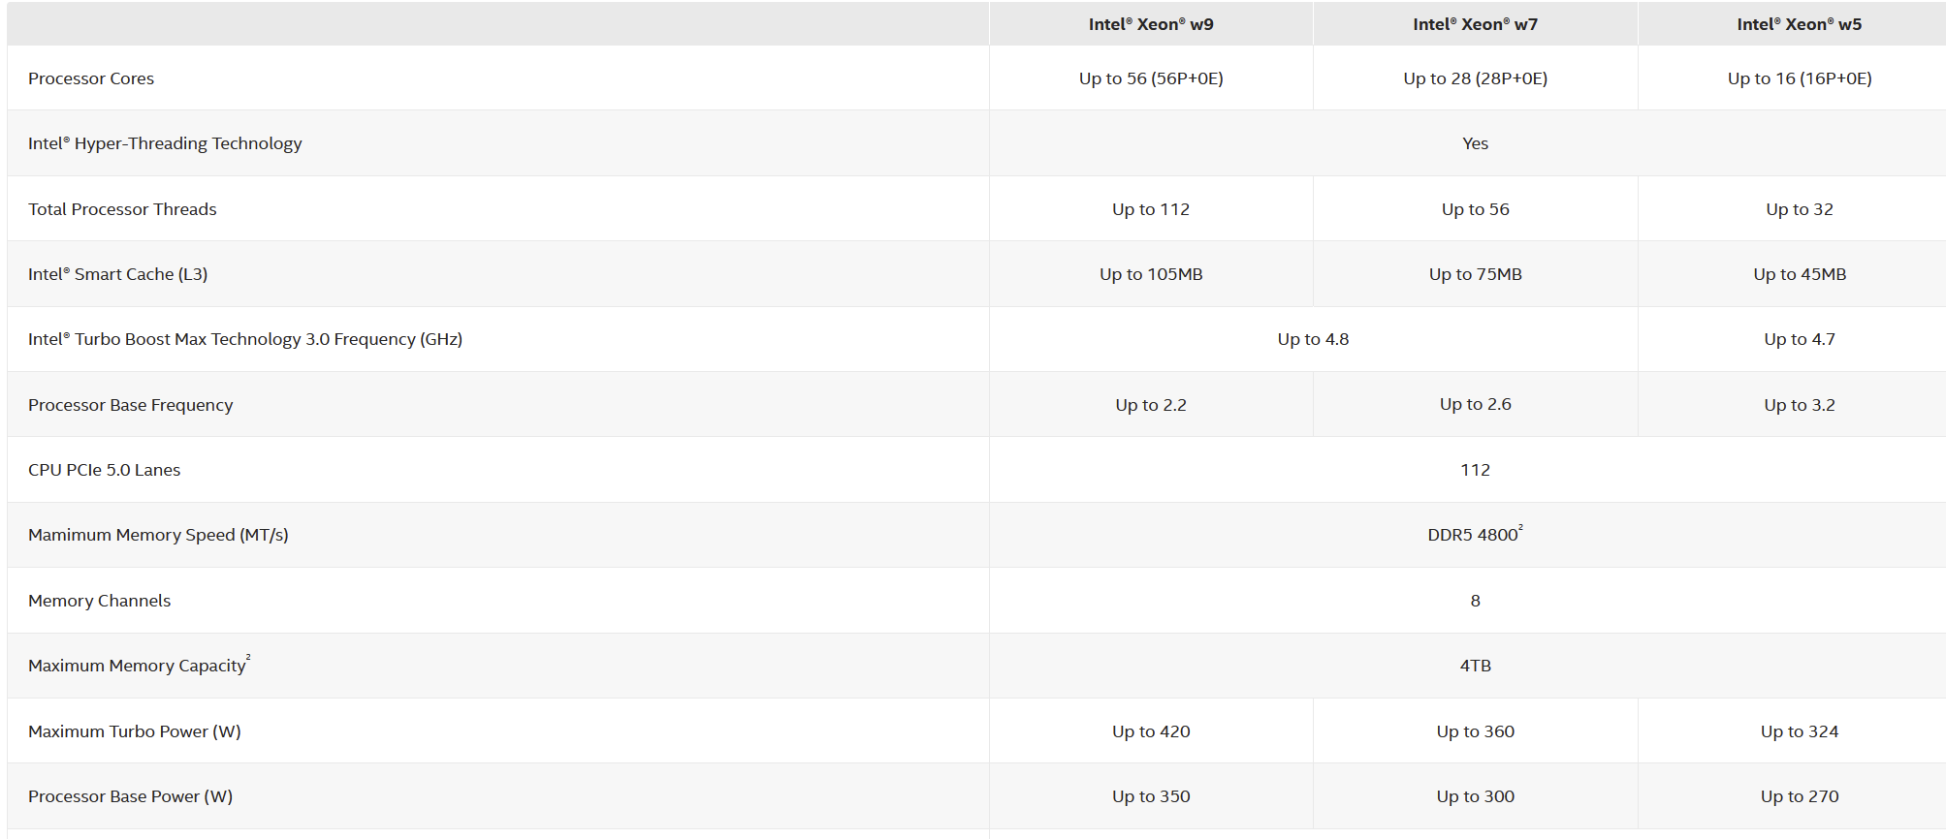Click the Up to 270 power cell
Screen dimensions: 1946x839
[1800, 796]
